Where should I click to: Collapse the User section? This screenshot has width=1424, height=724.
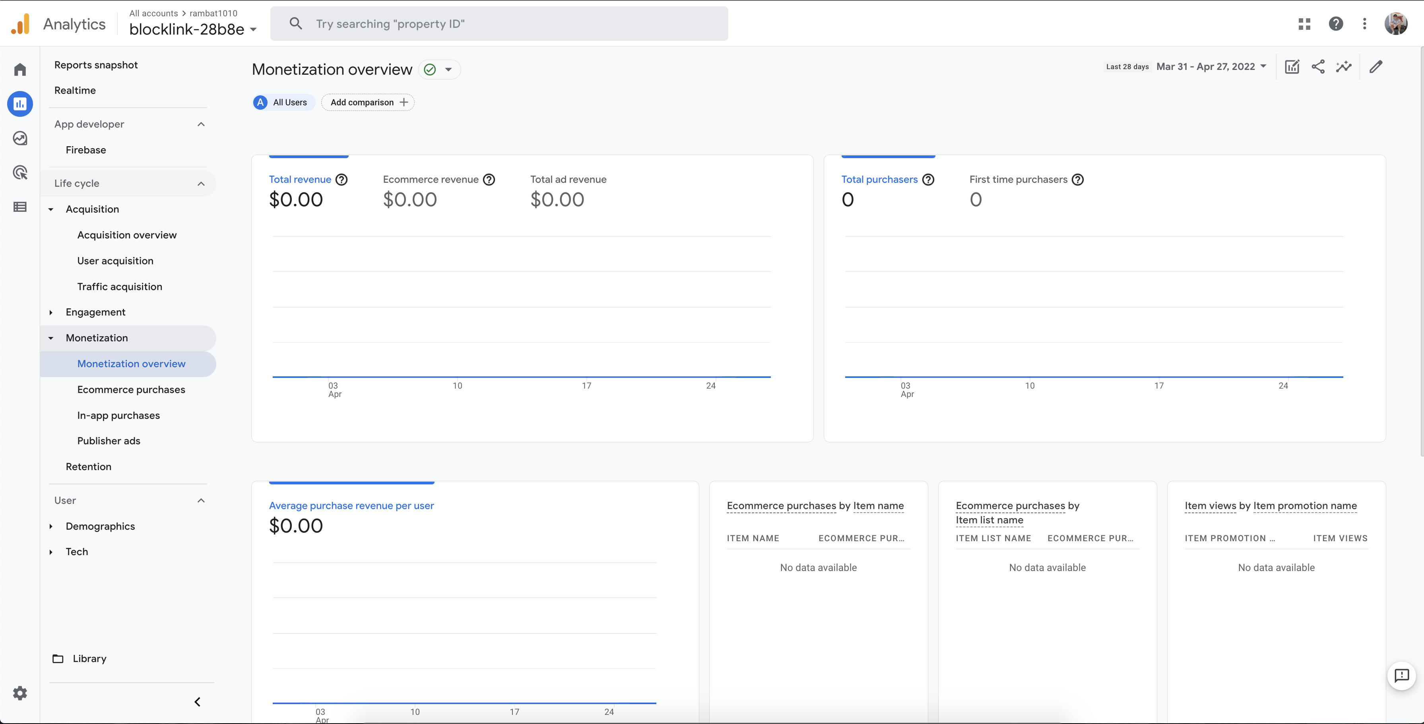tap(201, 501)
